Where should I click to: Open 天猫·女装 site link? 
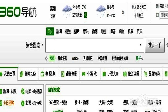[x=106, y=102]
